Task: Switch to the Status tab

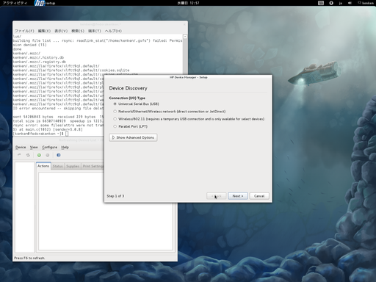Action: (58, 166)
